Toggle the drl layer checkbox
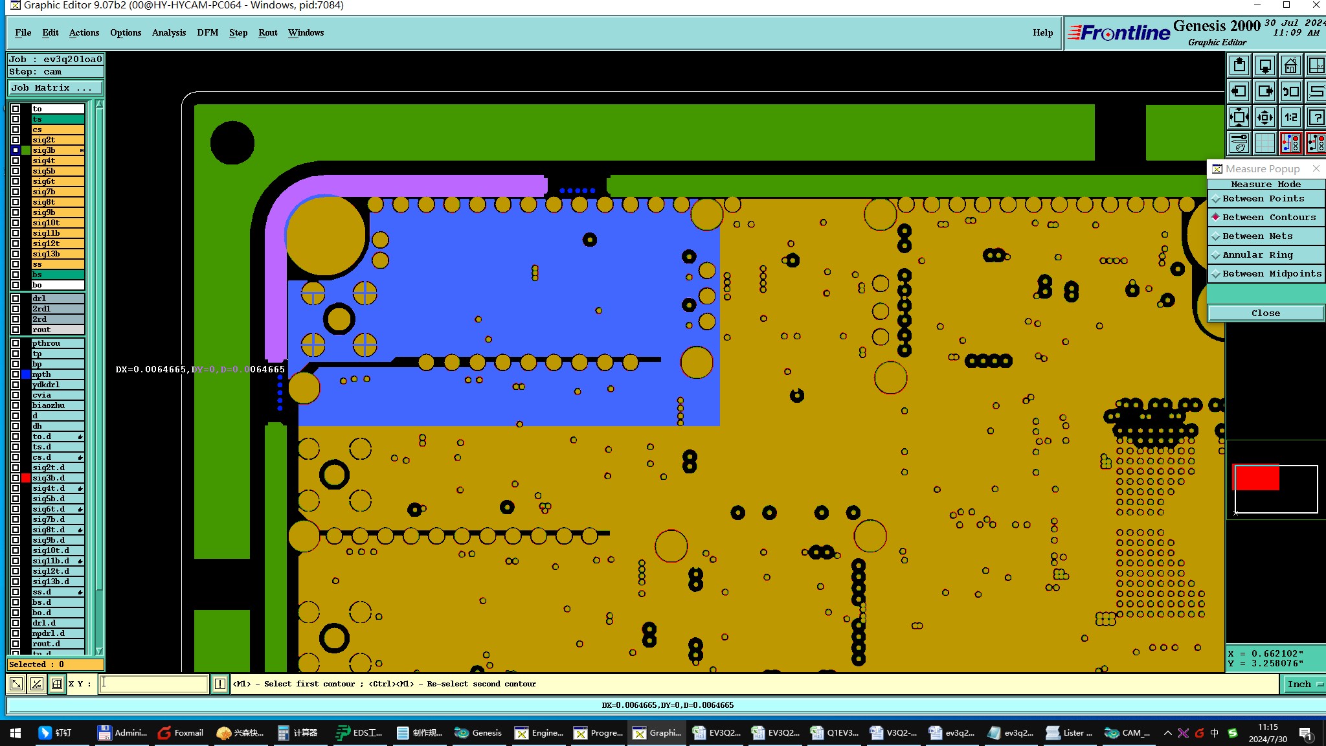This screenshot has height=746, width=1326. (x=16, y=299)
